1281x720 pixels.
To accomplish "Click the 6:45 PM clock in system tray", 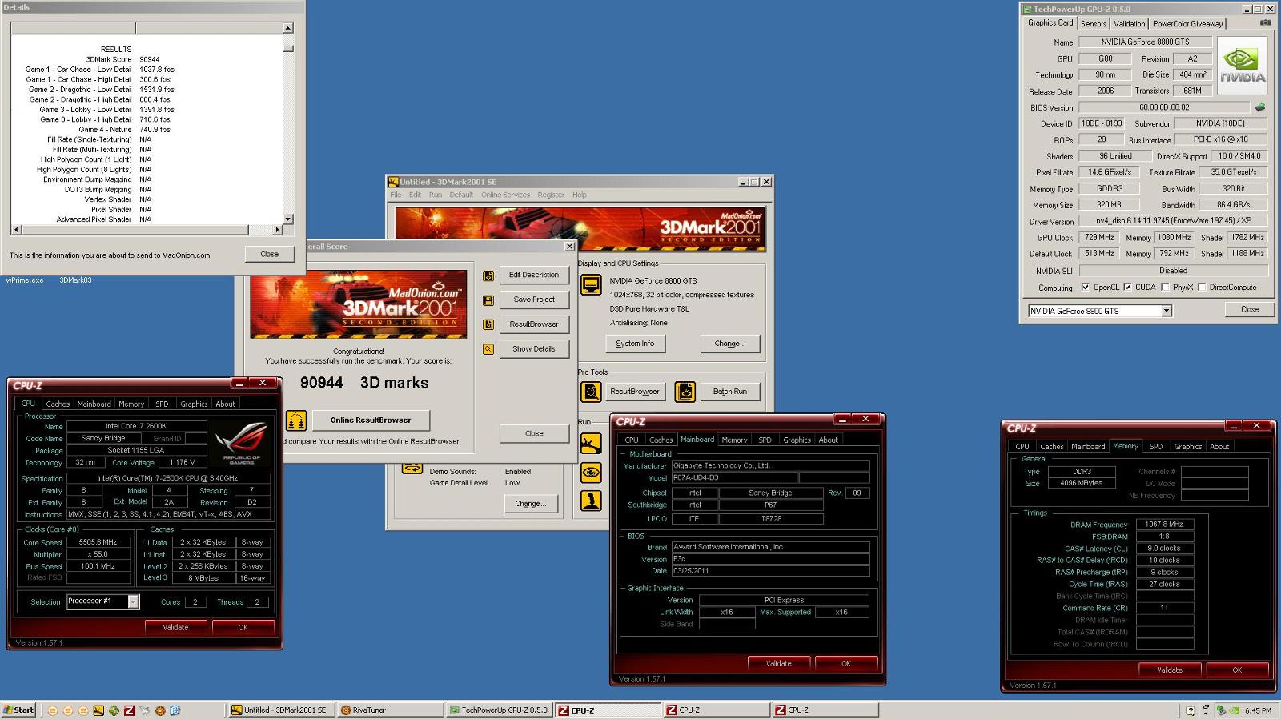I will (x=1258, y=710).
